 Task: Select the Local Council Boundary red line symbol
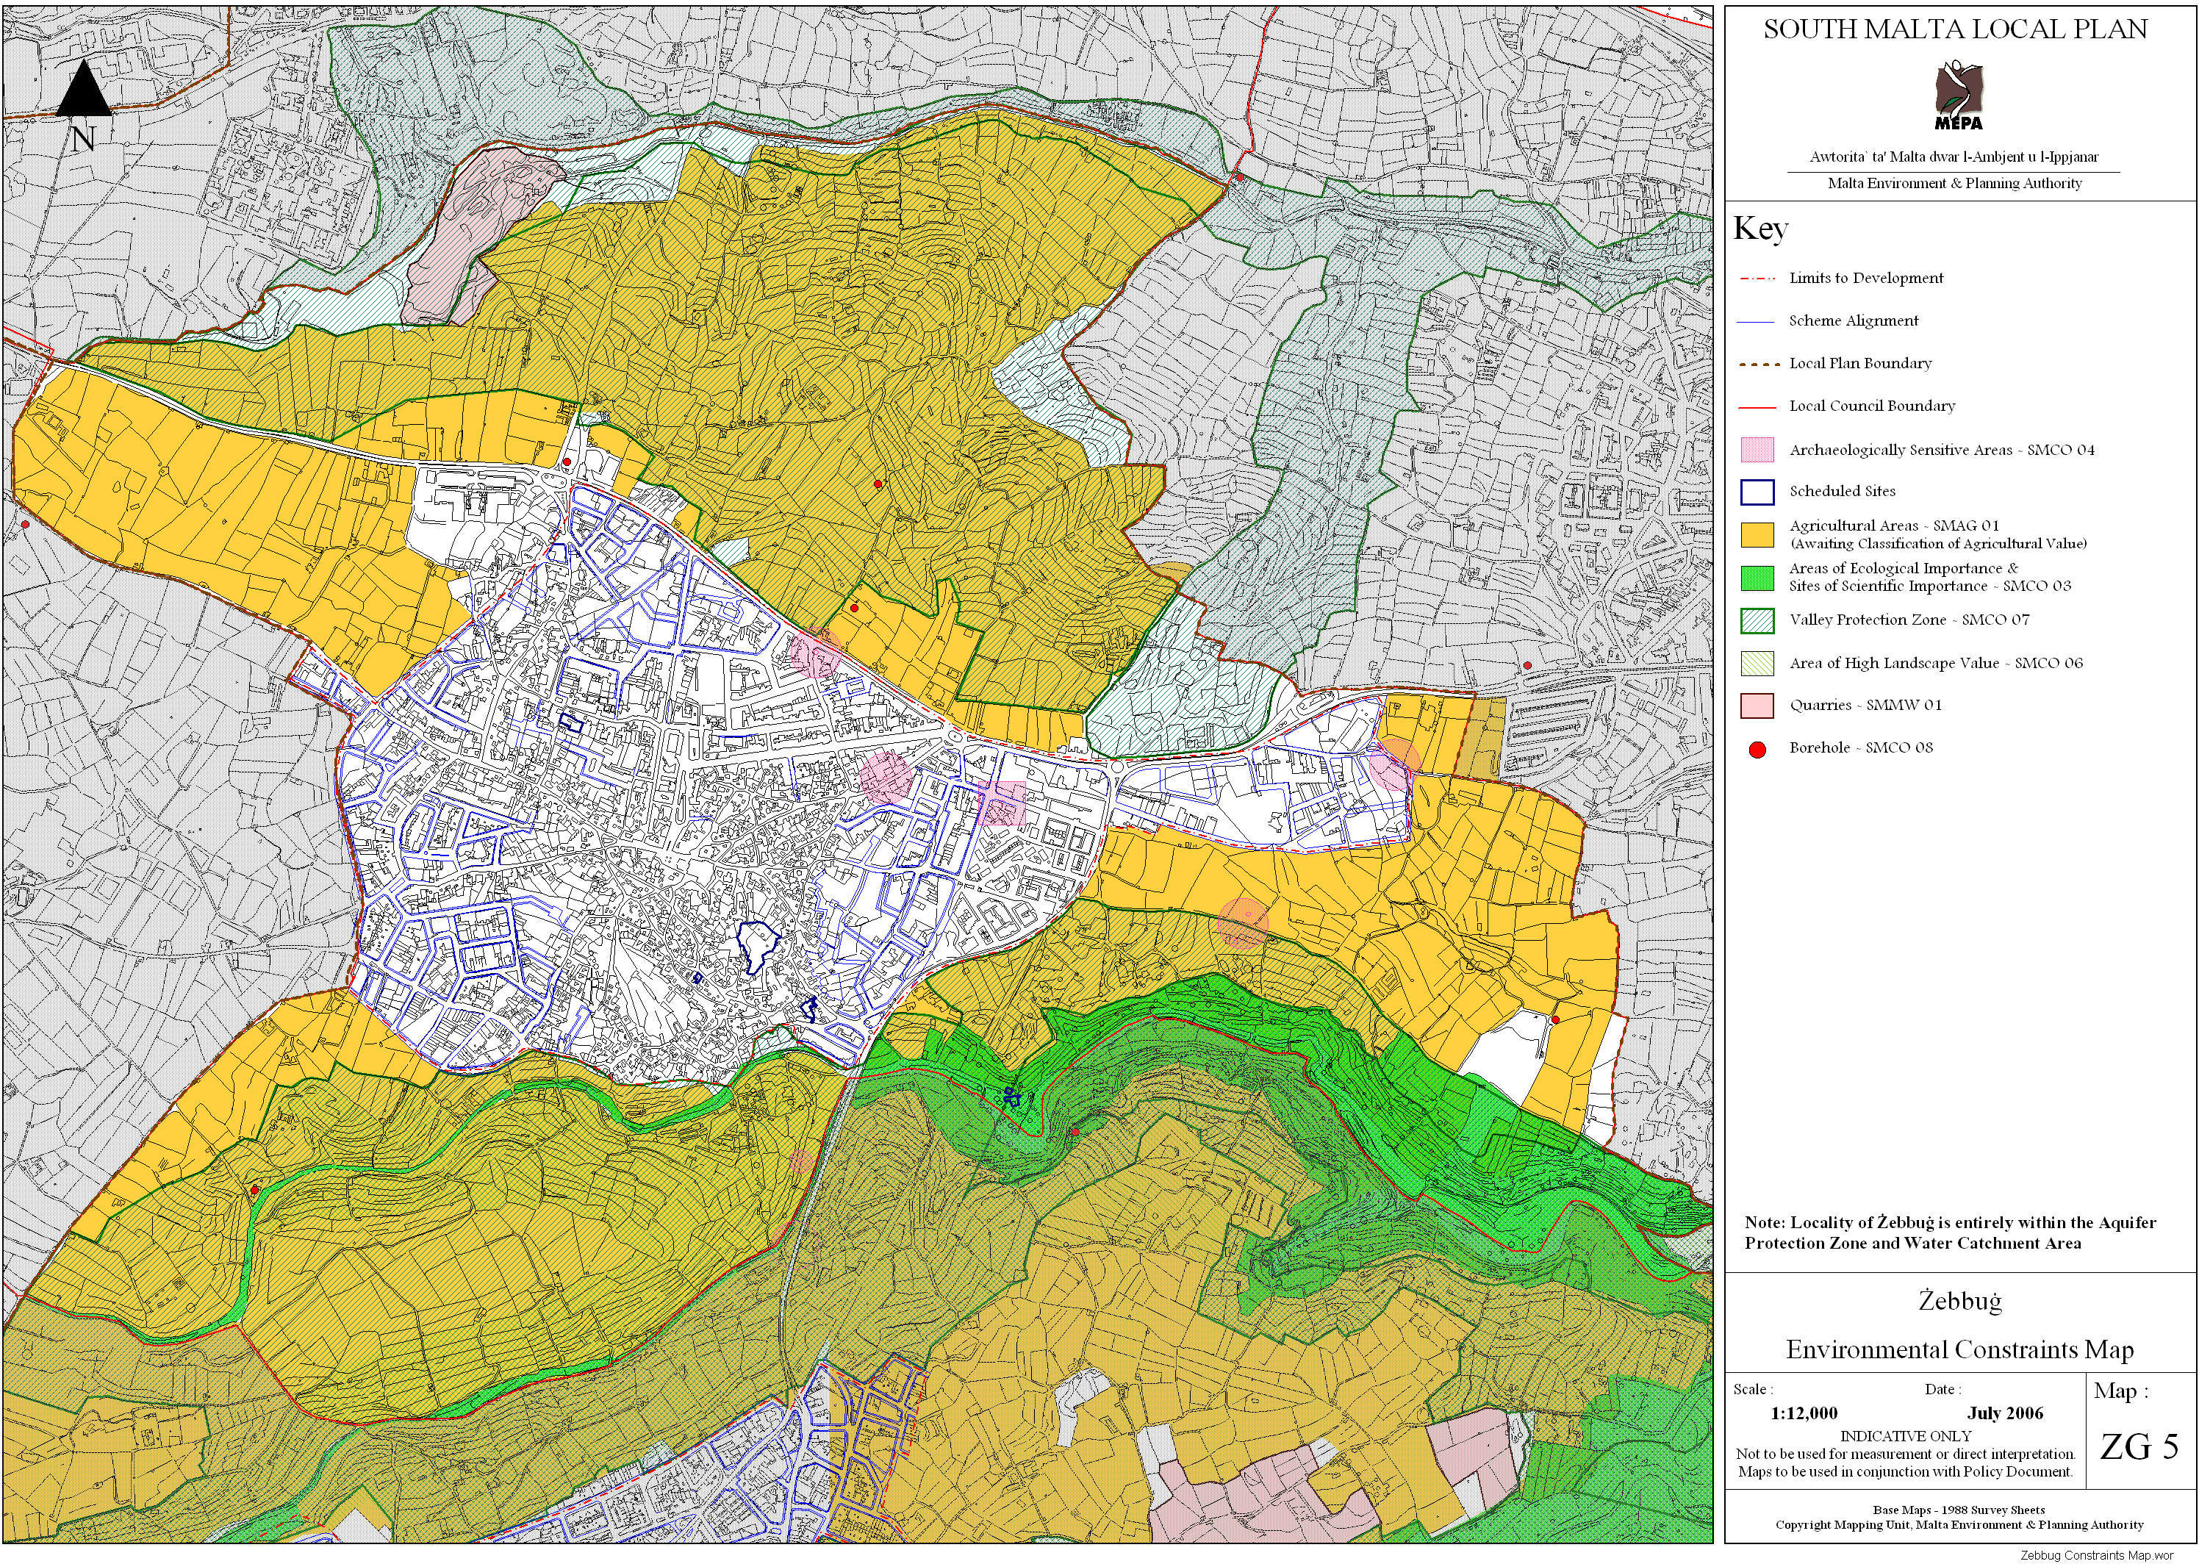click(x=1757, y=406)
